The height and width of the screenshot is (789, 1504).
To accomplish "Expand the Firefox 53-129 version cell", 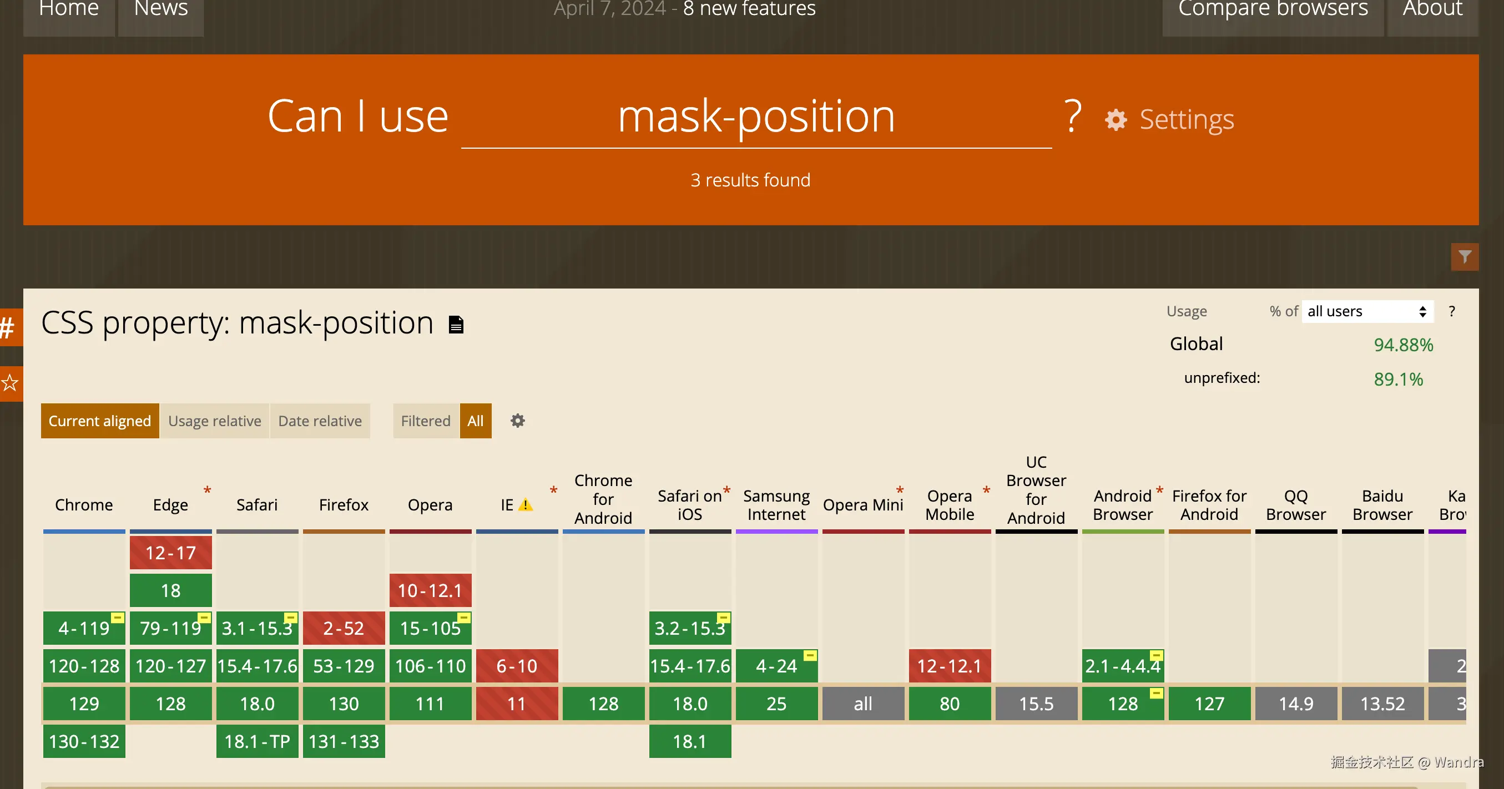I will (344, 666).
